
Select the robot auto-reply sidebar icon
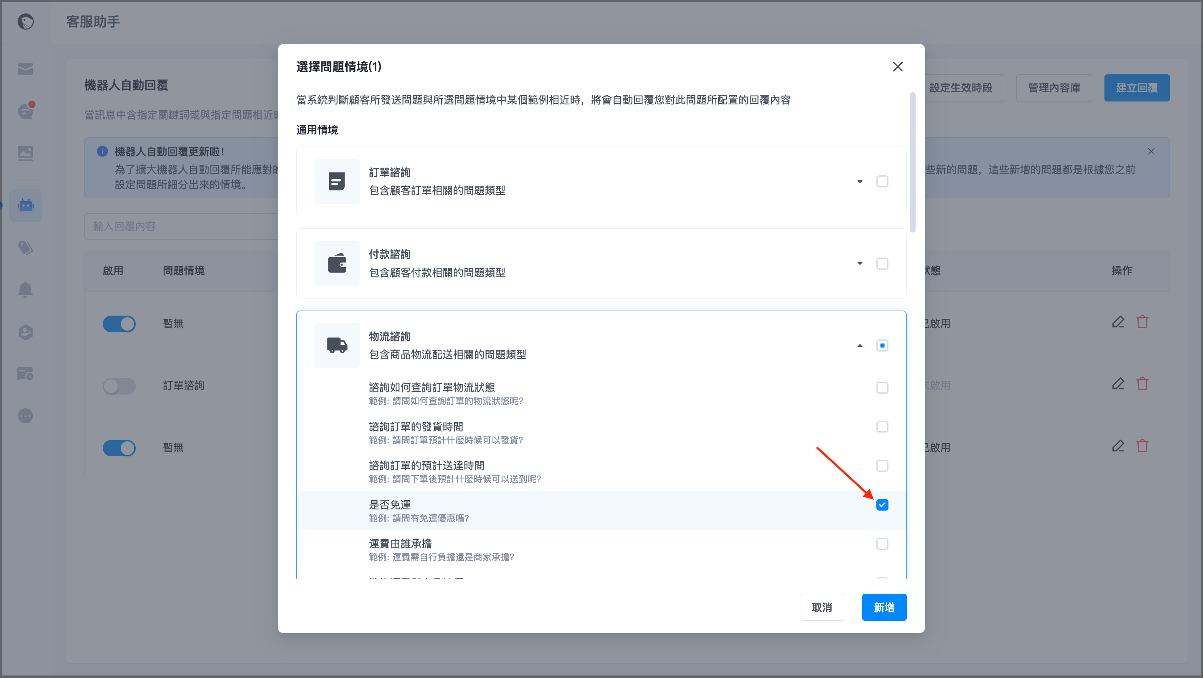[x=25, y=205]
